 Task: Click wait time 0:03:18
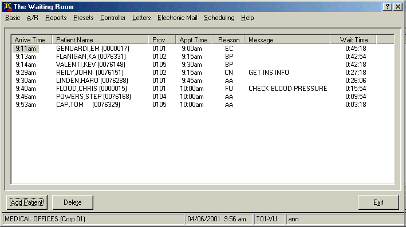(x=356, y=105)
